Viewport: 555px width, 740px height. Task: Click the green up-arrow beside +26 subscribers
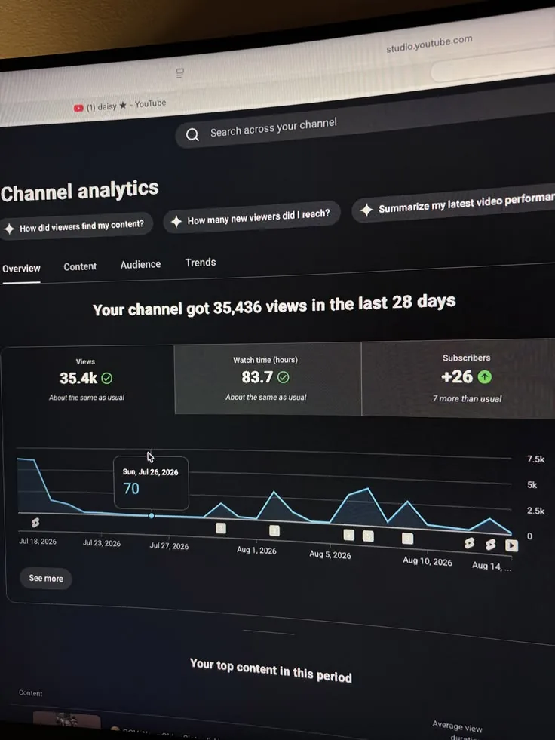coord(485,376)
